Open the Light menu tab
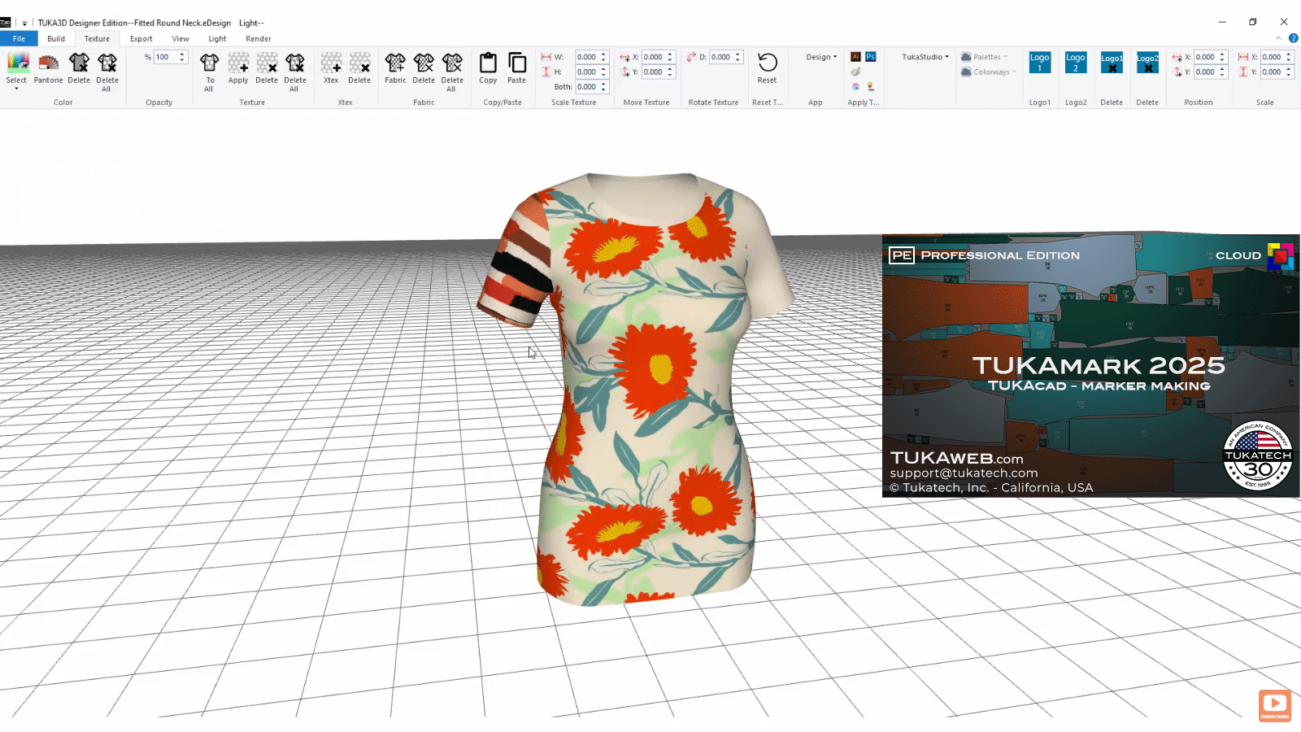The height and width of the screenshot is (732, 1301). (x=216, y=38)
